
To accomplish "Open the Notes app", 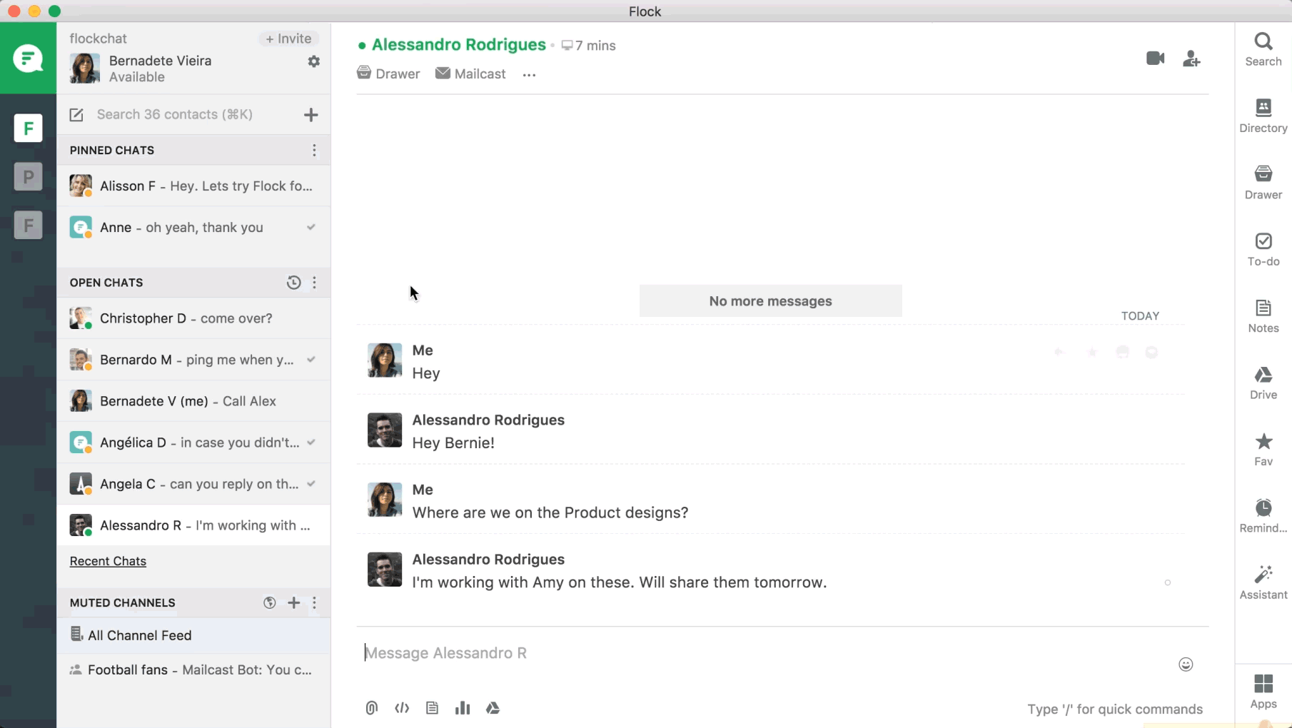I will point(1263,316).
